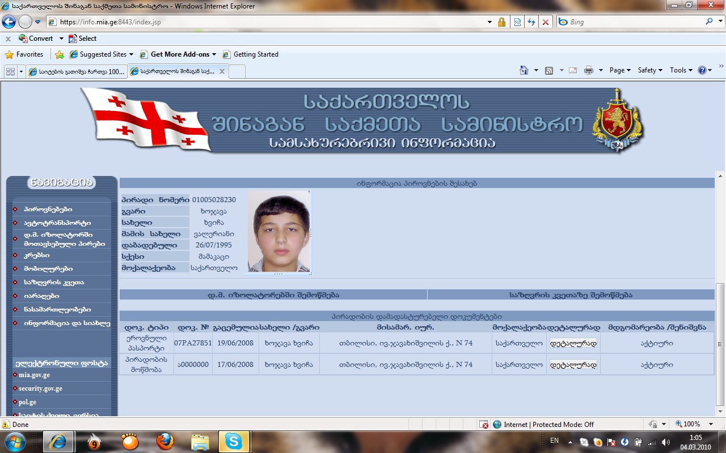Viewport: 726px width, 453px height.
Task: Switch to the first browser tab
Action: coord(76,71)
